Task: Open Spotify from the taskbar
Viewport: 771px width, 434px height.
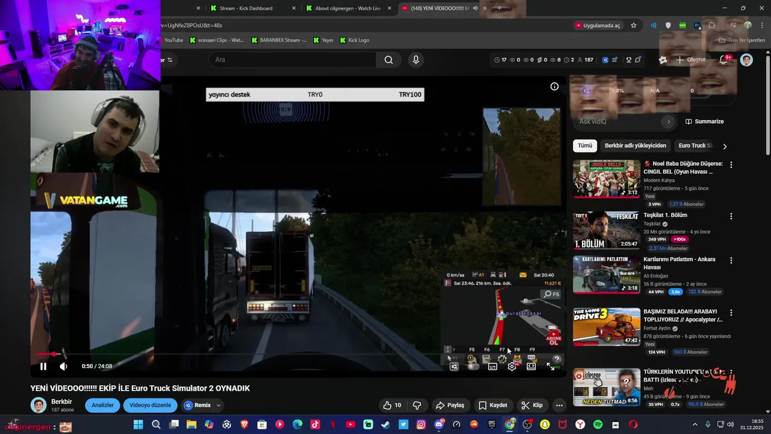Action: click(598, 425)
